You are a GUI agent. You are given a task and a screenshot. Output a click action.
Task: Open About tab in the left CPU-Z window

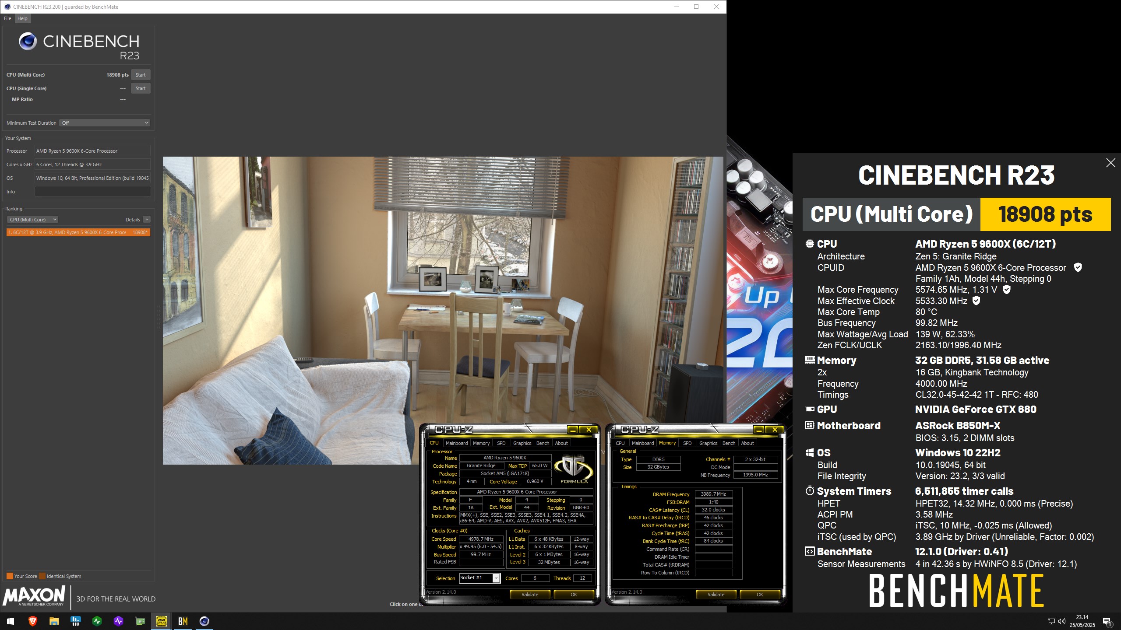(x=561, y=443)
